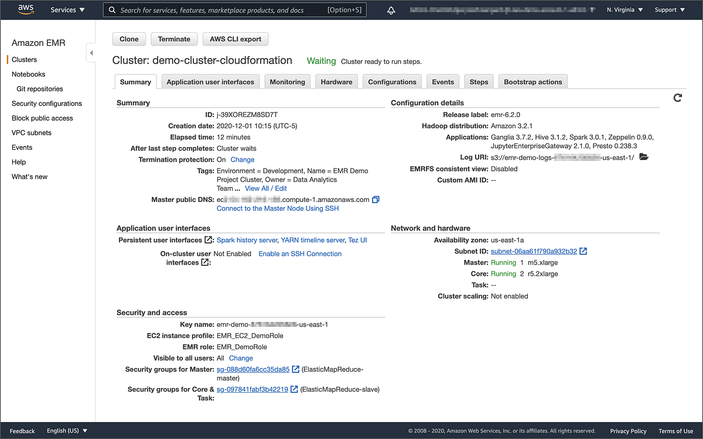Open the AWS notifications bell
Screen dimensions: 703x439
coord(391,9)
